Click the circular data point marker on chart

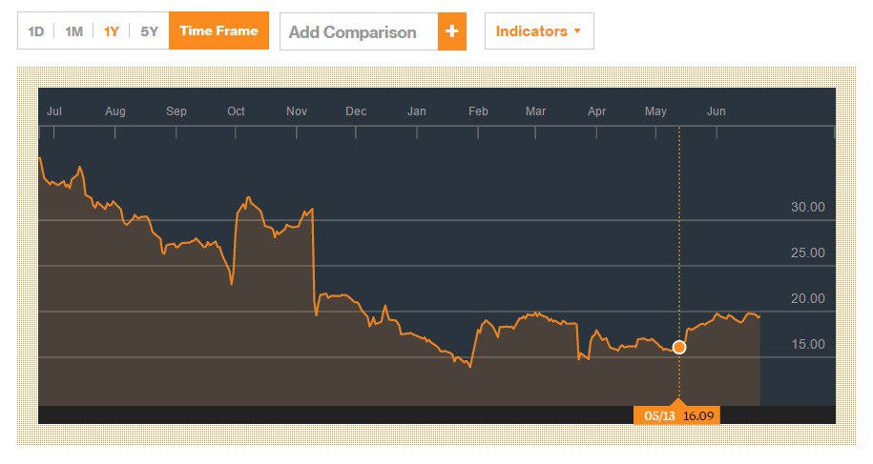click(679, 347)
